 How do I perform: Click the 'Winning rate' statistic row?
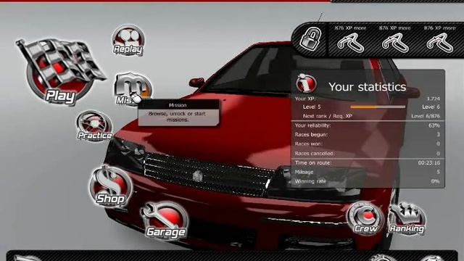(x=368, y=181)
